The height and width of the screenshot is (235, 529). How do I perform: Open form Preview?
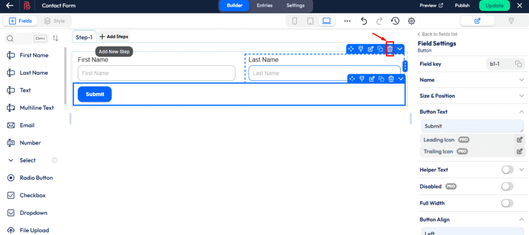click(431, 6)
